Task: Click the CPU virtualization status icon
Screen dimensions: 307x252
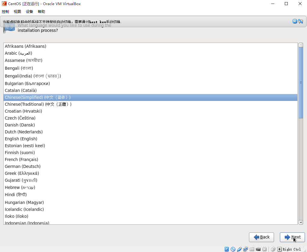Action: click(265, 249)
